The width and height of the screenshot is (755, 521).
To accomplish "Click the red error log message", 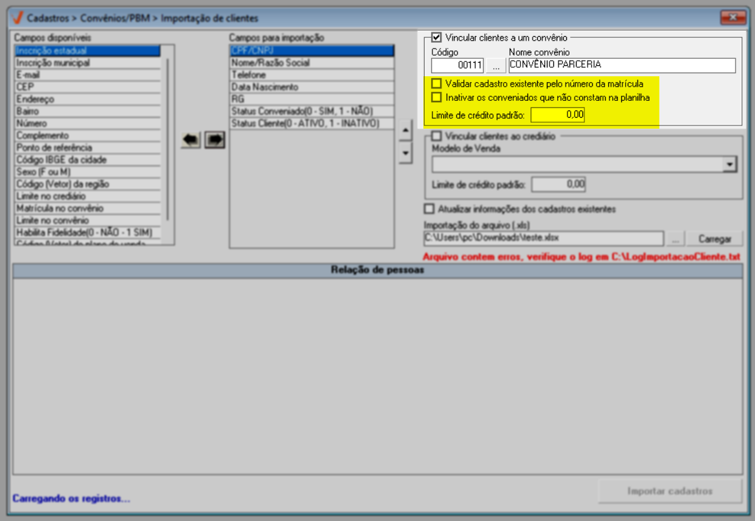I will click(581, 257).
